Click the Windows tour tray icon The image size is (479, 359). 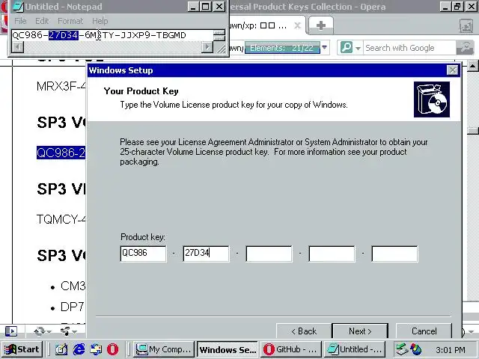click(416, 349)
